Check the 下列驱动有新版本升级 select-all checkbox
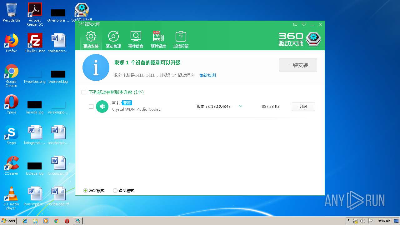The width and height of the screenshot is (400, 225). [84, 92]
